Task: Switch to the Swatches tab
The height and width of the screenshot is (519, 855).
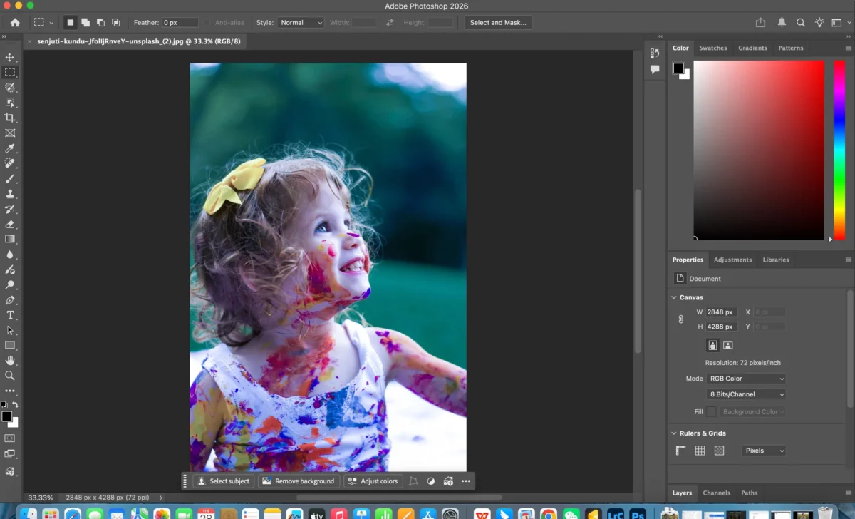Action: click(x=712, y=48)
